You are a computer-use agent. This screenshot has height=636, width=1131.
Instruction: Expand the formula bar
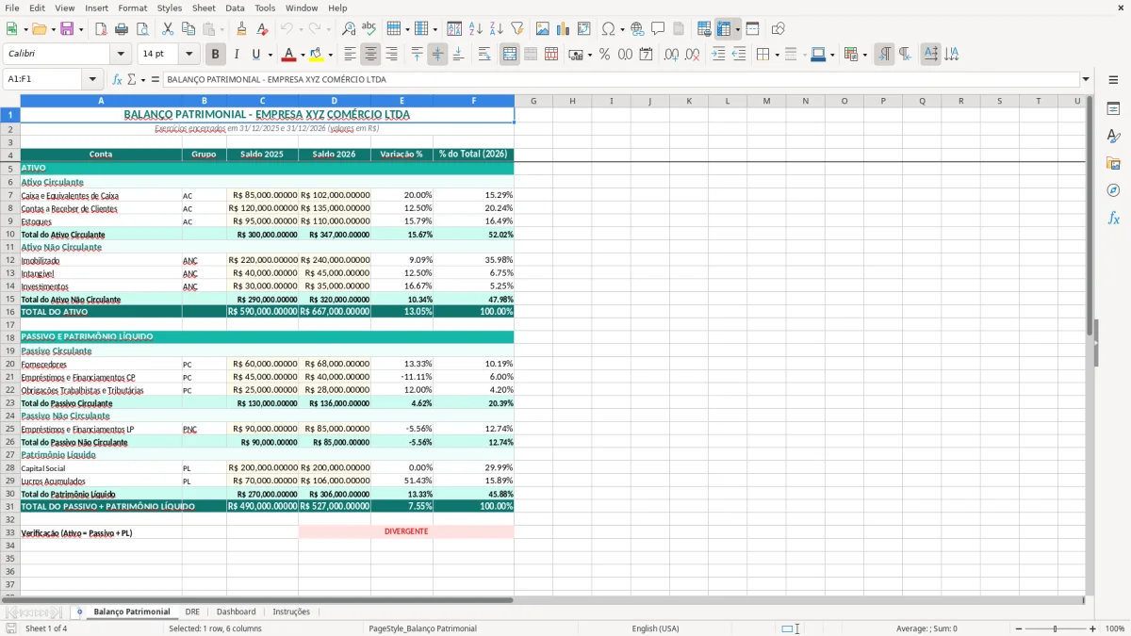click(x=1086, y=79)
